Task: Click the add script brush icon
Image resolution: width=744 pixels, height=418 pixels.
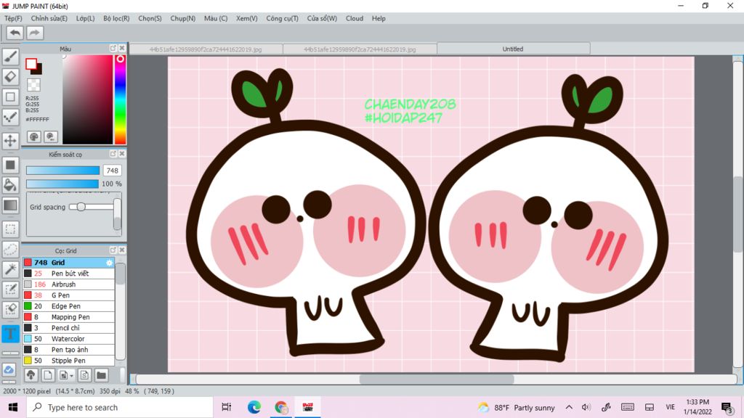Action: 84,375
